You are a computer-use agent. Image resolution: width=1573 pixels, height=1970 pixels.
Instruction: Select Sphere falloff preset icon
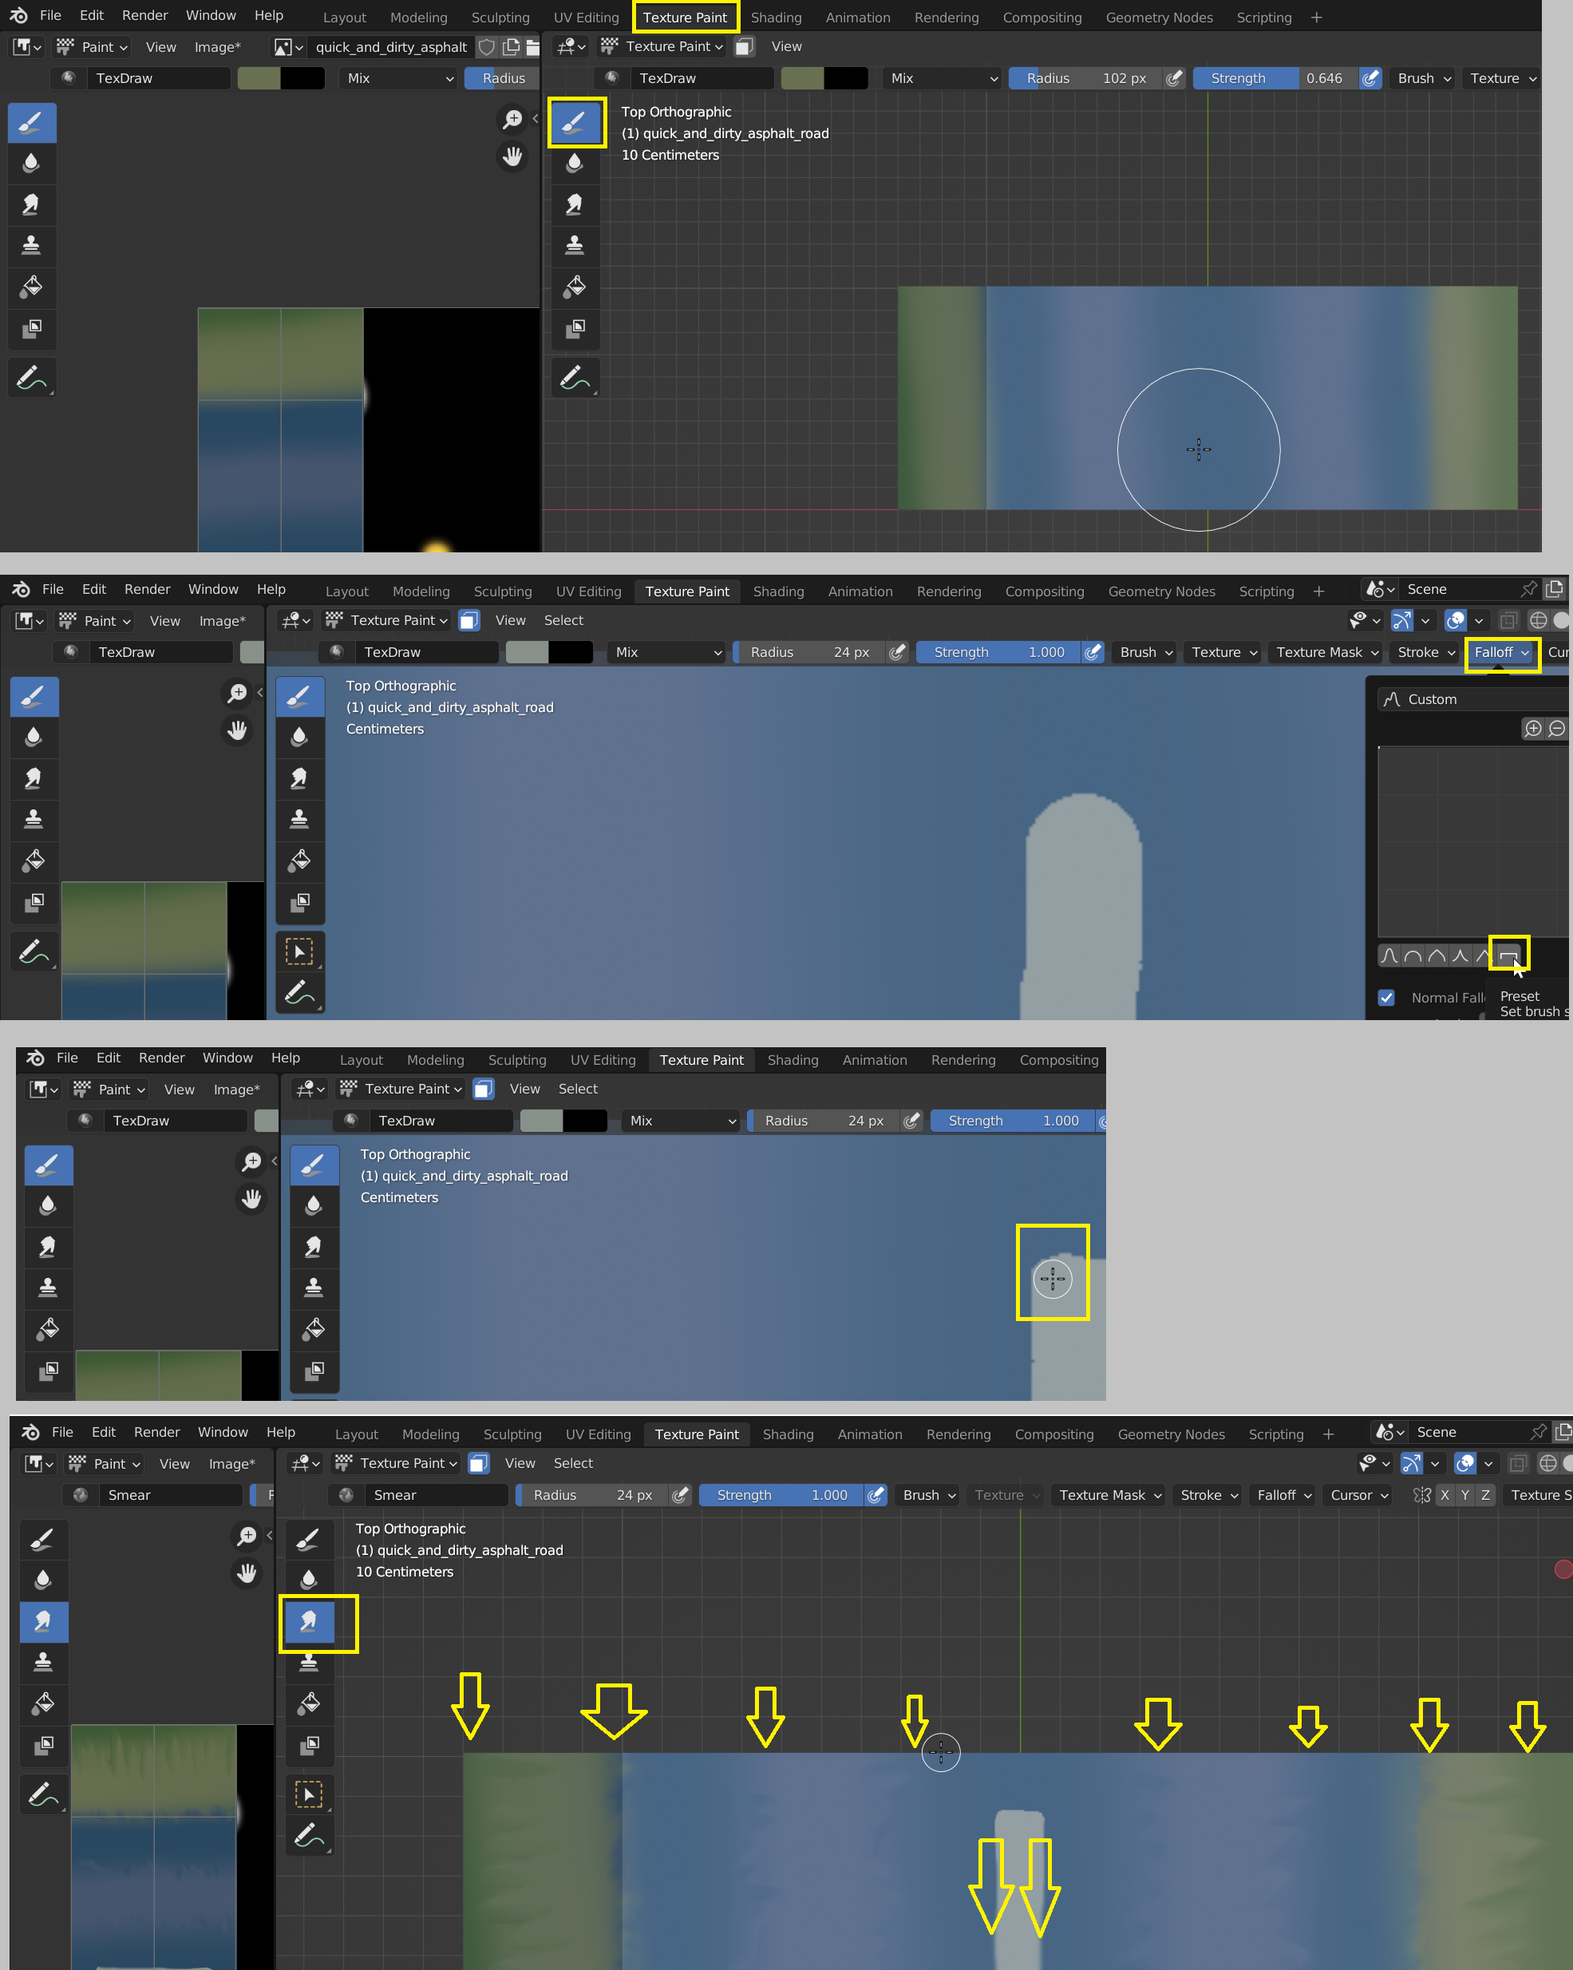tap(1413, 955)
